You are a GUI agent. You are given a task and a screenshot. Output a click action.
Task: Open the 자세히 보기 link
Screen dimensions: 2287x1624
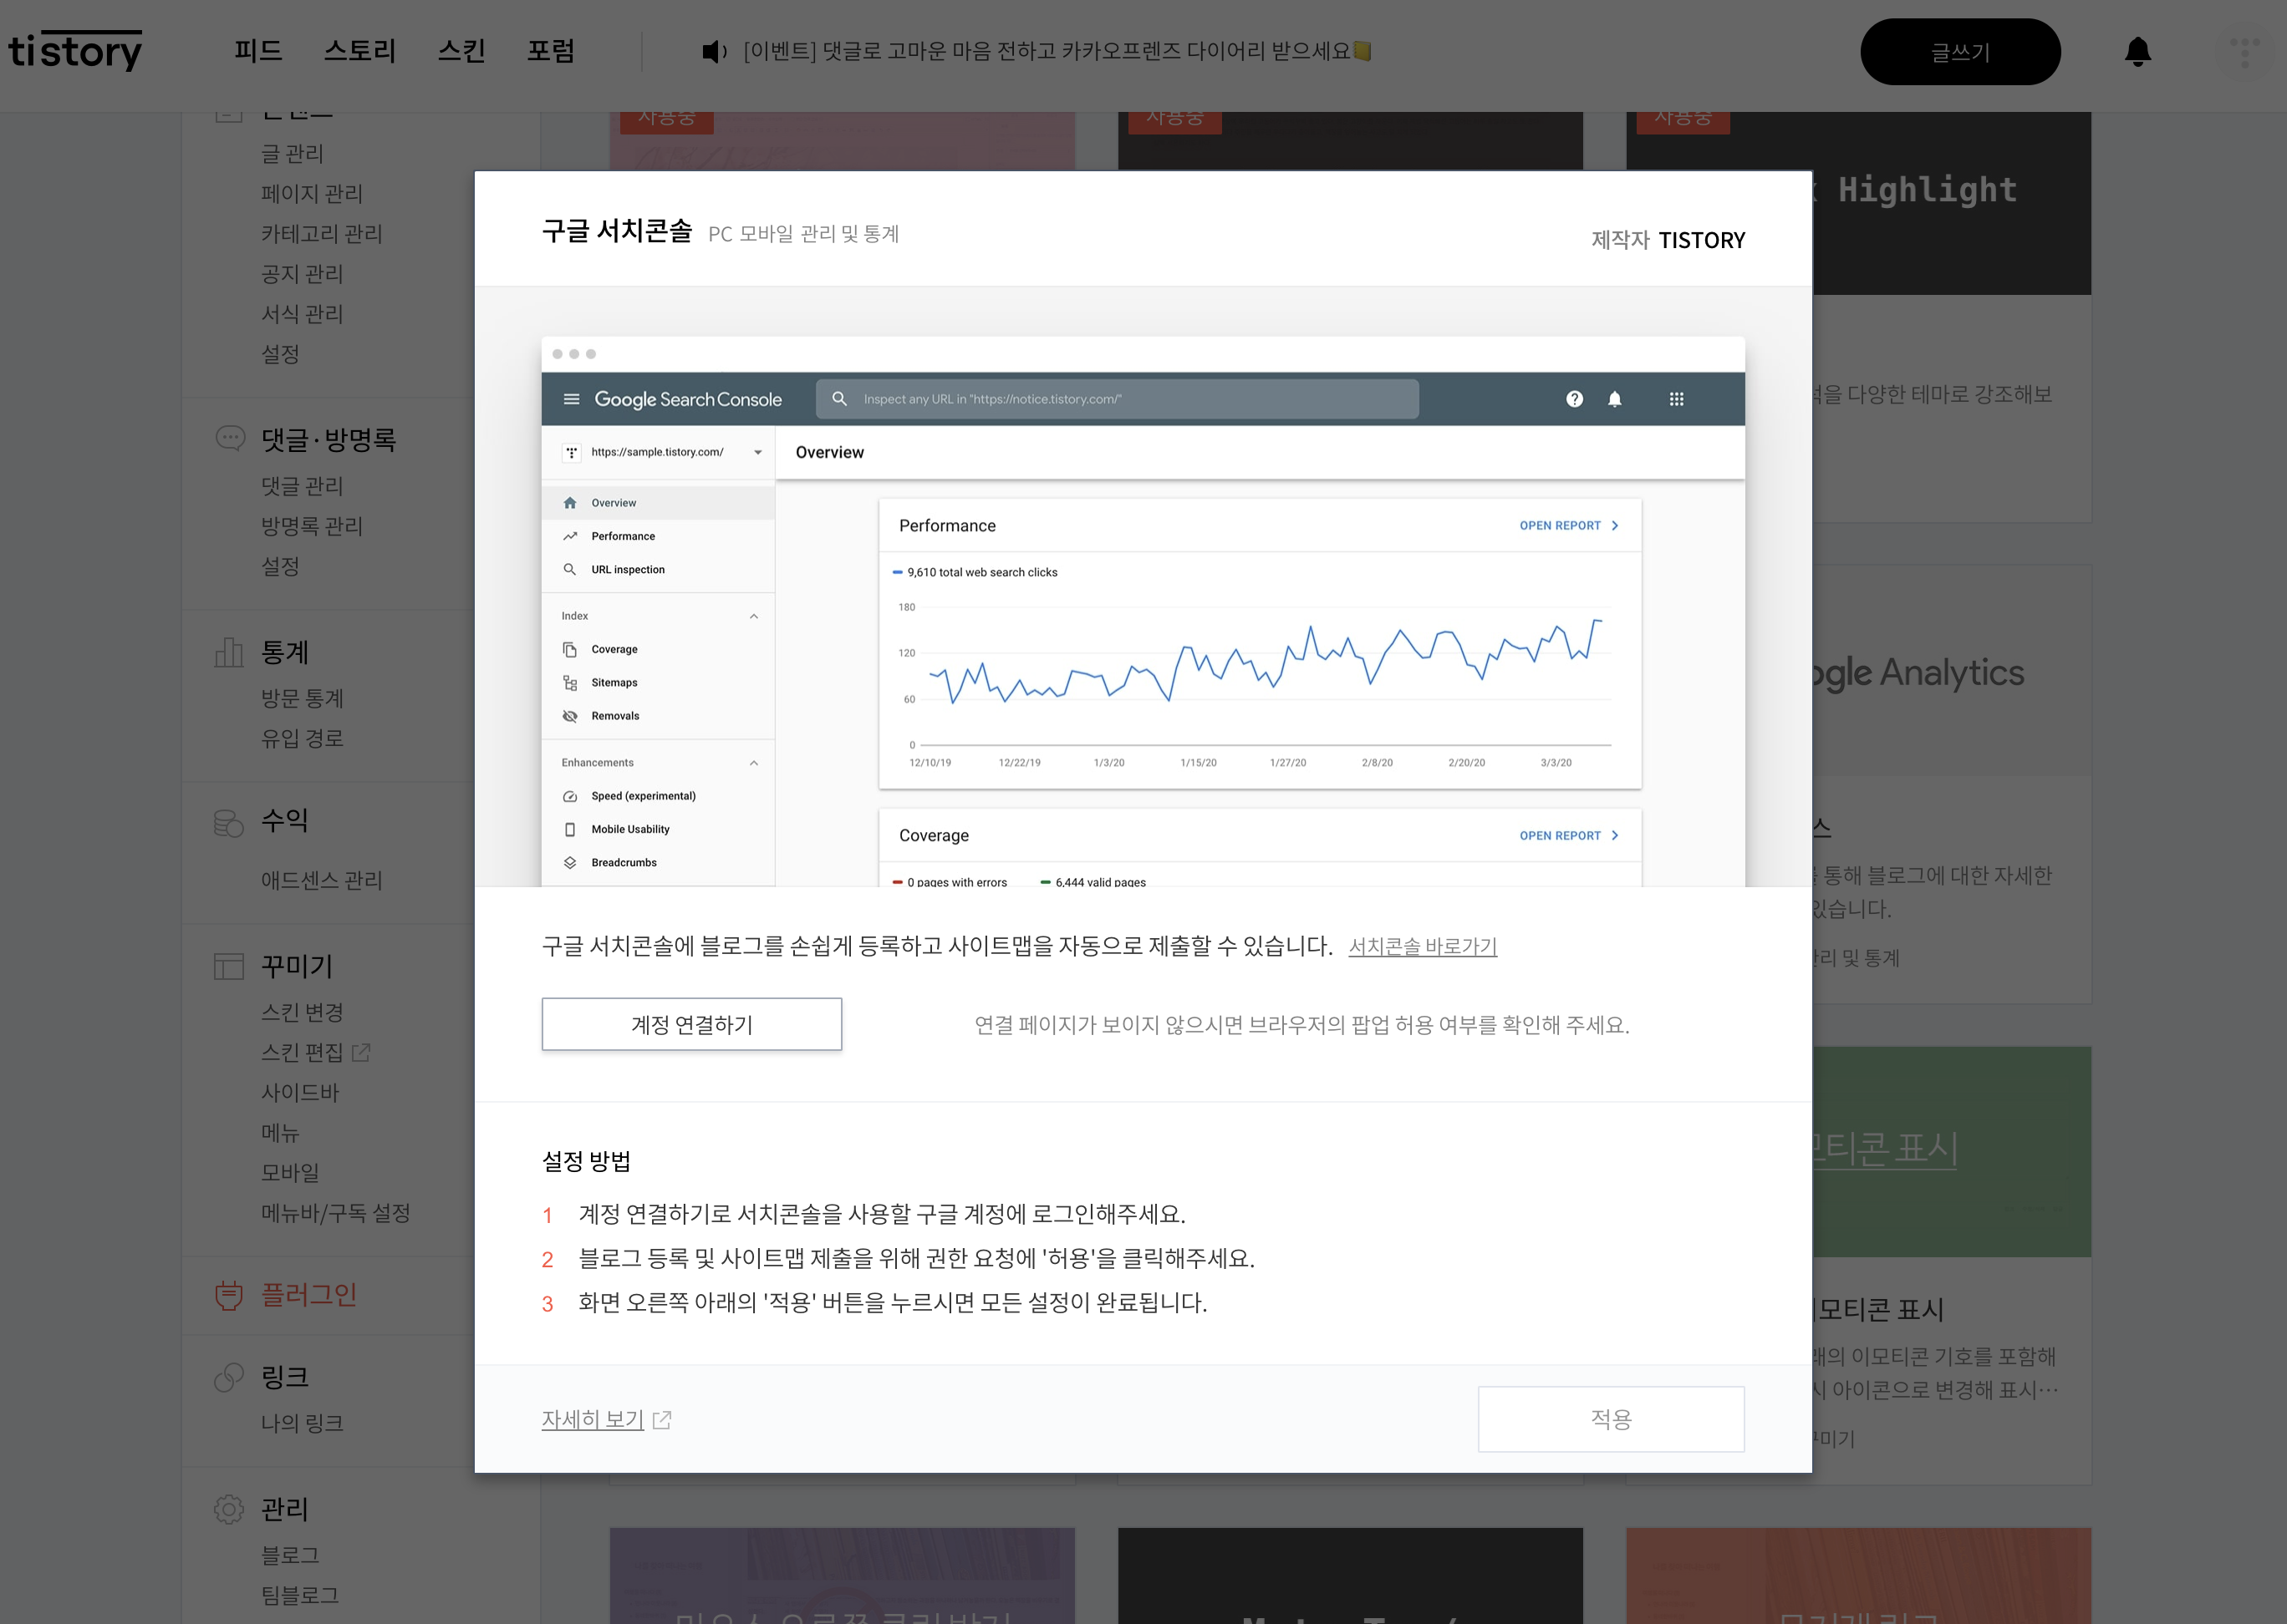[x=593, y=1419]
